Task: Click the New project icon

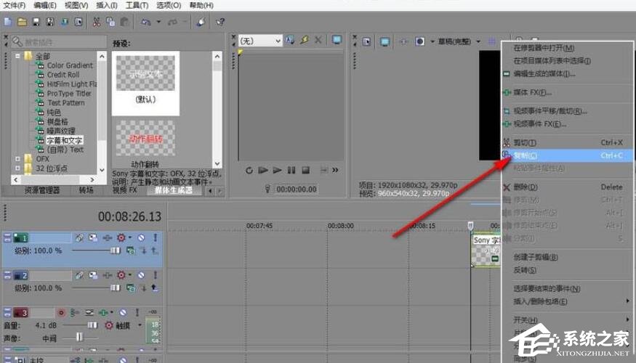Action: (8, 22)
